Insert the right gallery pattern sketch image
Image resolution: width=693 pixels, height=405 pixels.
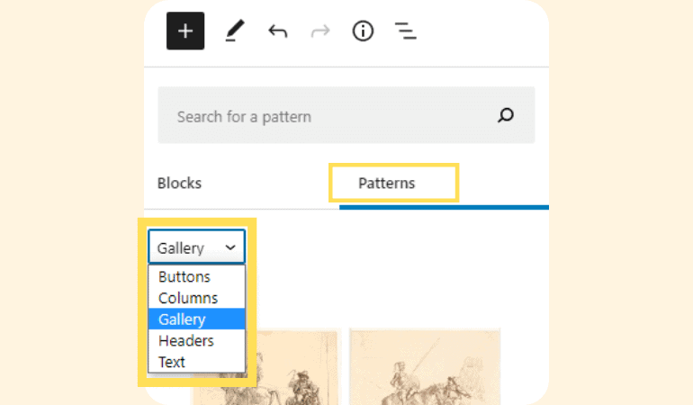coord(425,367)
